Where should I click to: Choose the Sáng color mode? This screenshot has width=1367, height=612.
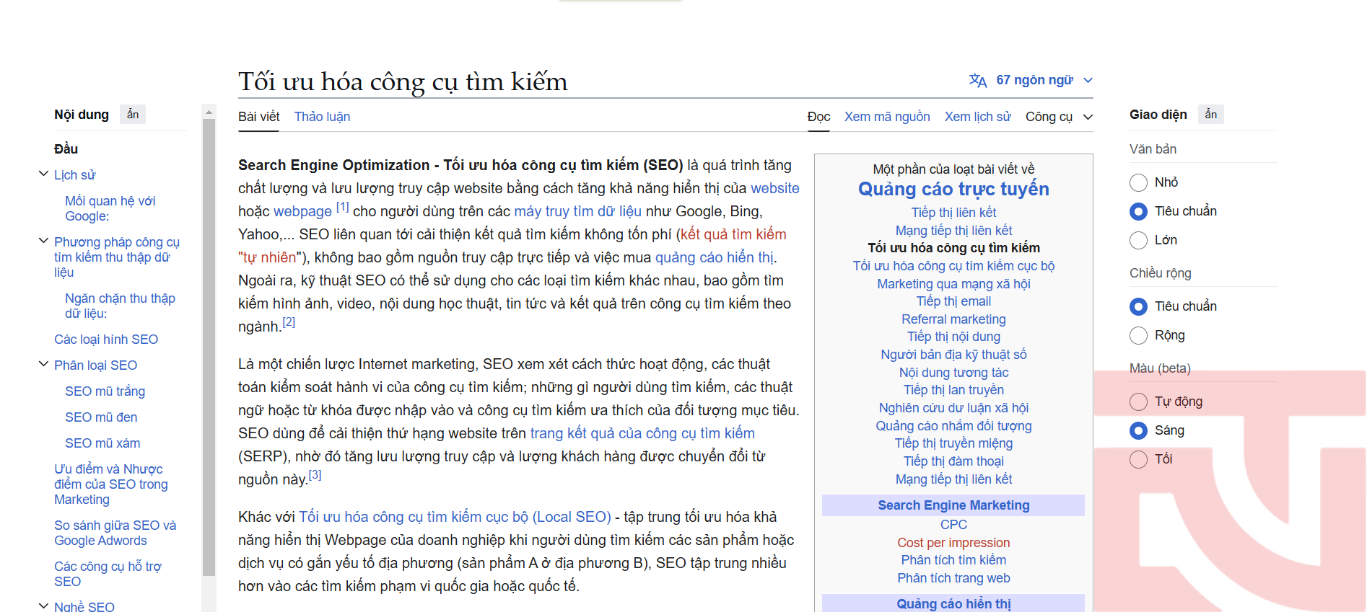coord(1138,430)
